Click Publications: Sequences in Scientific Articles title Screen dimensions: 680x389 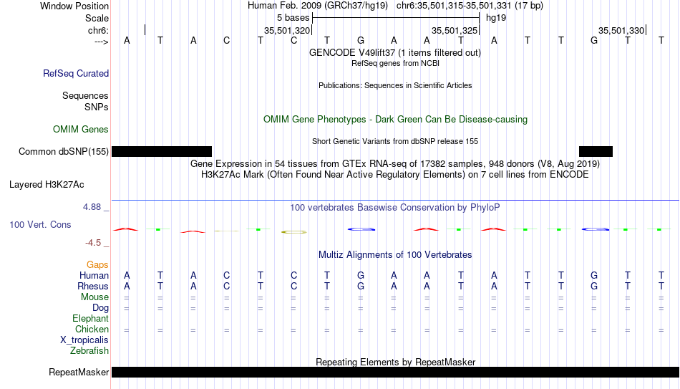[x=395, y=85]
